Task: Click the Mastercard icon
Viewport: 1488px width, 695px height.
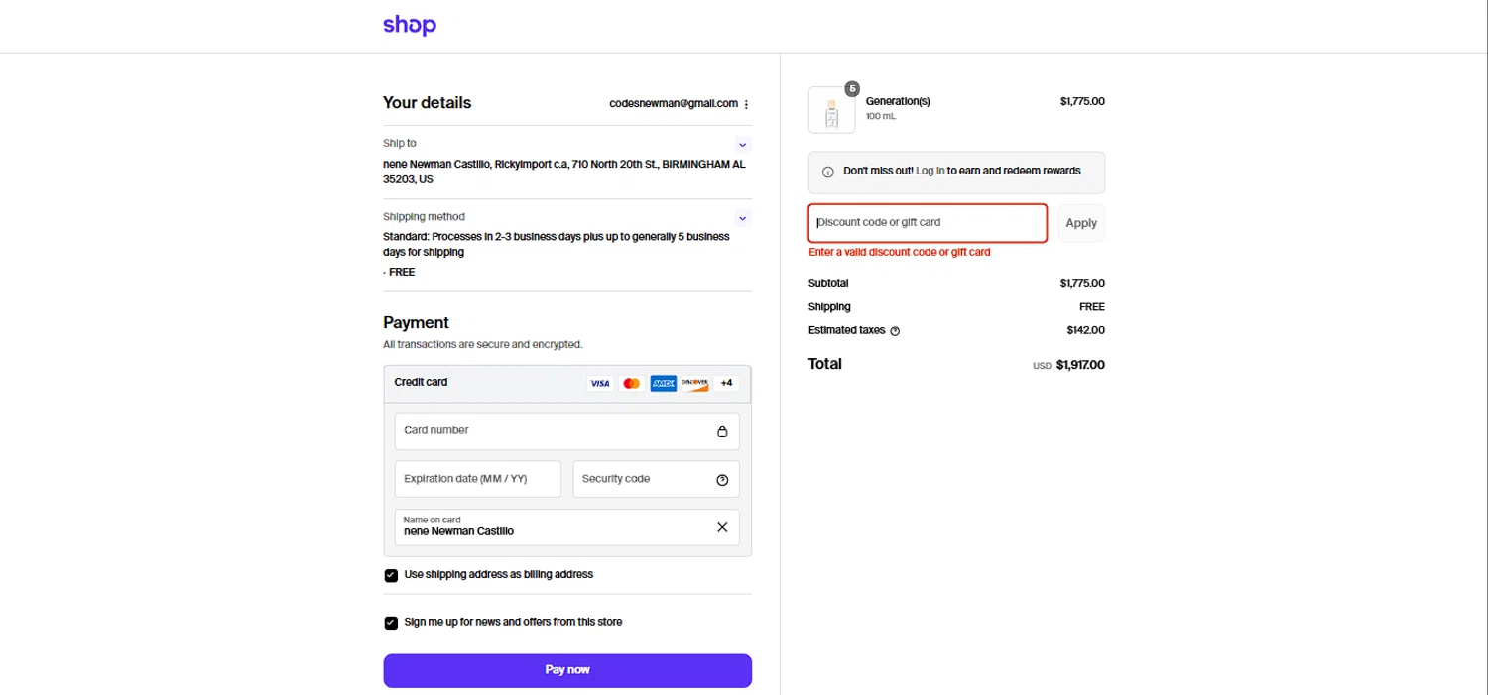Action: point(631,383)
